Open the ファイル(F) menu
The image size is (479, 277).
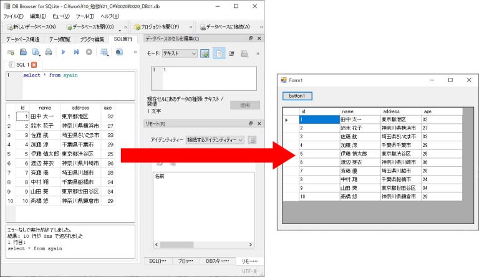(x=14, y=16)
